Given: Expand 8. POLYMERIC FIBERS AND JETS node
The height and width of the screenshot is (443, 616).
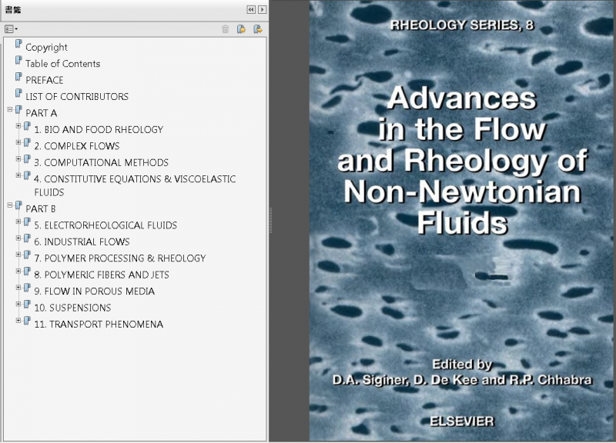Looking at the screenshot, I should click(18, 271).
